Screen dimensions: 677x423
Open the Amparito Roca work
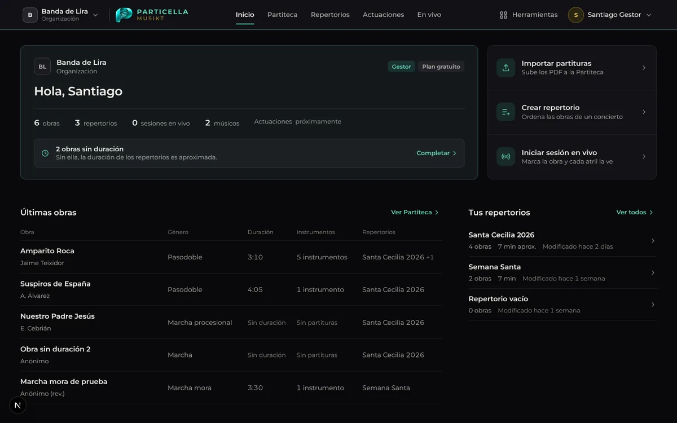(x=47, y=251)
